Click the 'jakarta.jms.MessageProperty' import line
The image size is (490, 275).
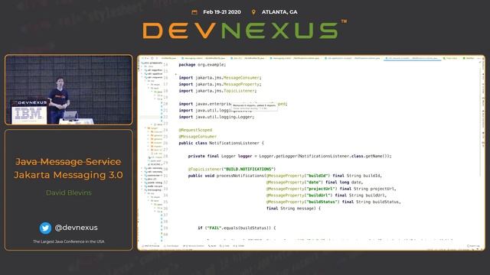tap(220, 84)
